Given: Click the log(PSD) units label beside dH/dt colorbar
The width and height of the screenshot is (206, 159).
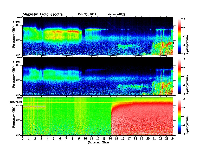Looking at the screenshot, I should [188, 44].
